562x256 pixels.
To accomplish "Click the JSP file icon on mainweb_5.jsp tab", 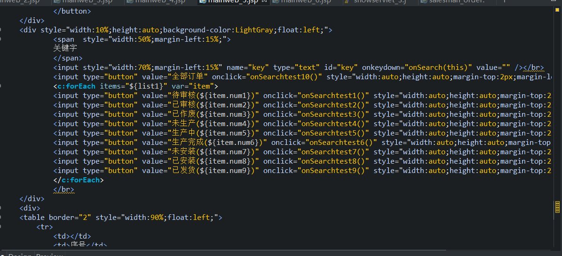I will (203, 1).
